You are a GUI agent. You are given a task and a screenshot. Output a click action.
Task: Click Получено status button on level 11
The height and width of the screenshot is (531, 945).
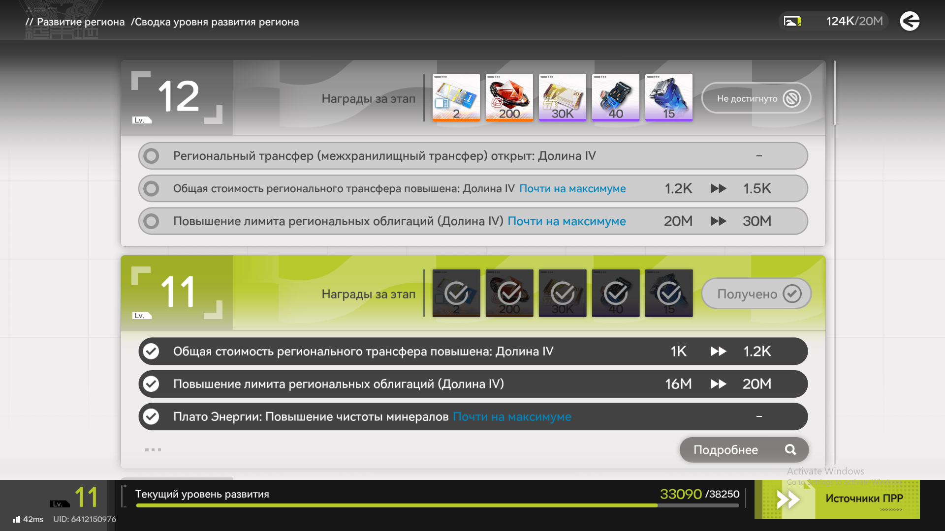coord(756,294)
